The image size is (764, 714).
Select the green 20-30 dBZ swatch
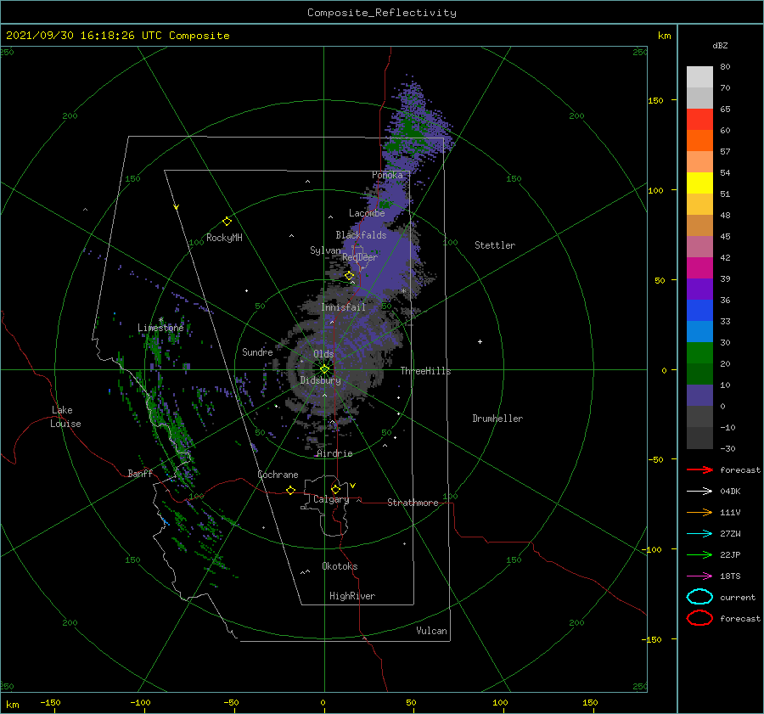(699, 353)
